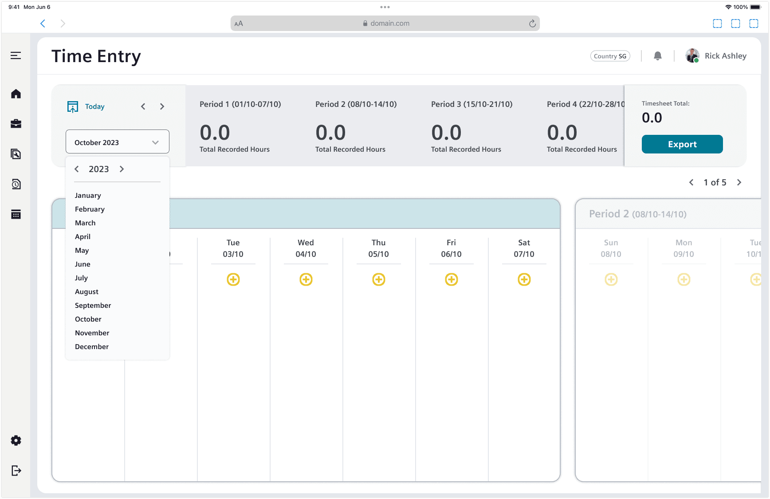Click the Sat 07/10 column header
This screenshot has width=770, height=499.
click(x=524, y=248)
